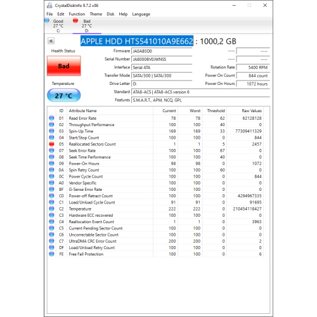Click the Interface field Serial ATA

[162, 68]
